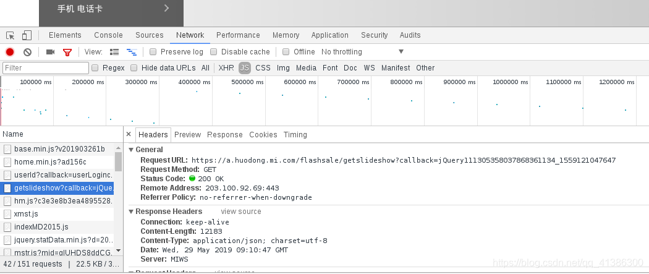Viewport: 649px width, 274px height.
Task: Click file icon beside indexMD2015.js
Action: [x=7, y=227]
